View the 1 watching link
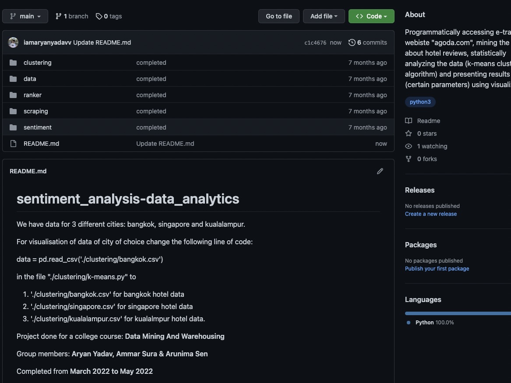This screenshot has height=383, width=511. click(x=432, y=146)
